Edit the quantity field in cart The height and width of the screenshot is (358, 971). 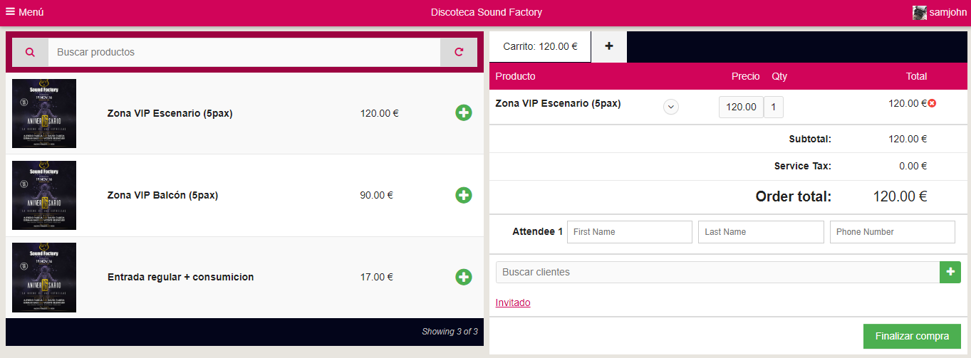[x=774, y=107]
